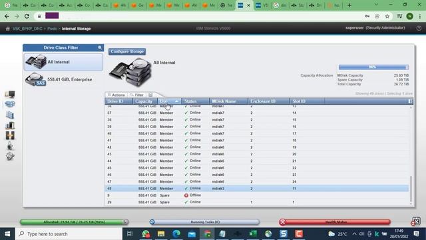Click the browser back arrow
The image size is (426, 240).
[x=7, y=16]
